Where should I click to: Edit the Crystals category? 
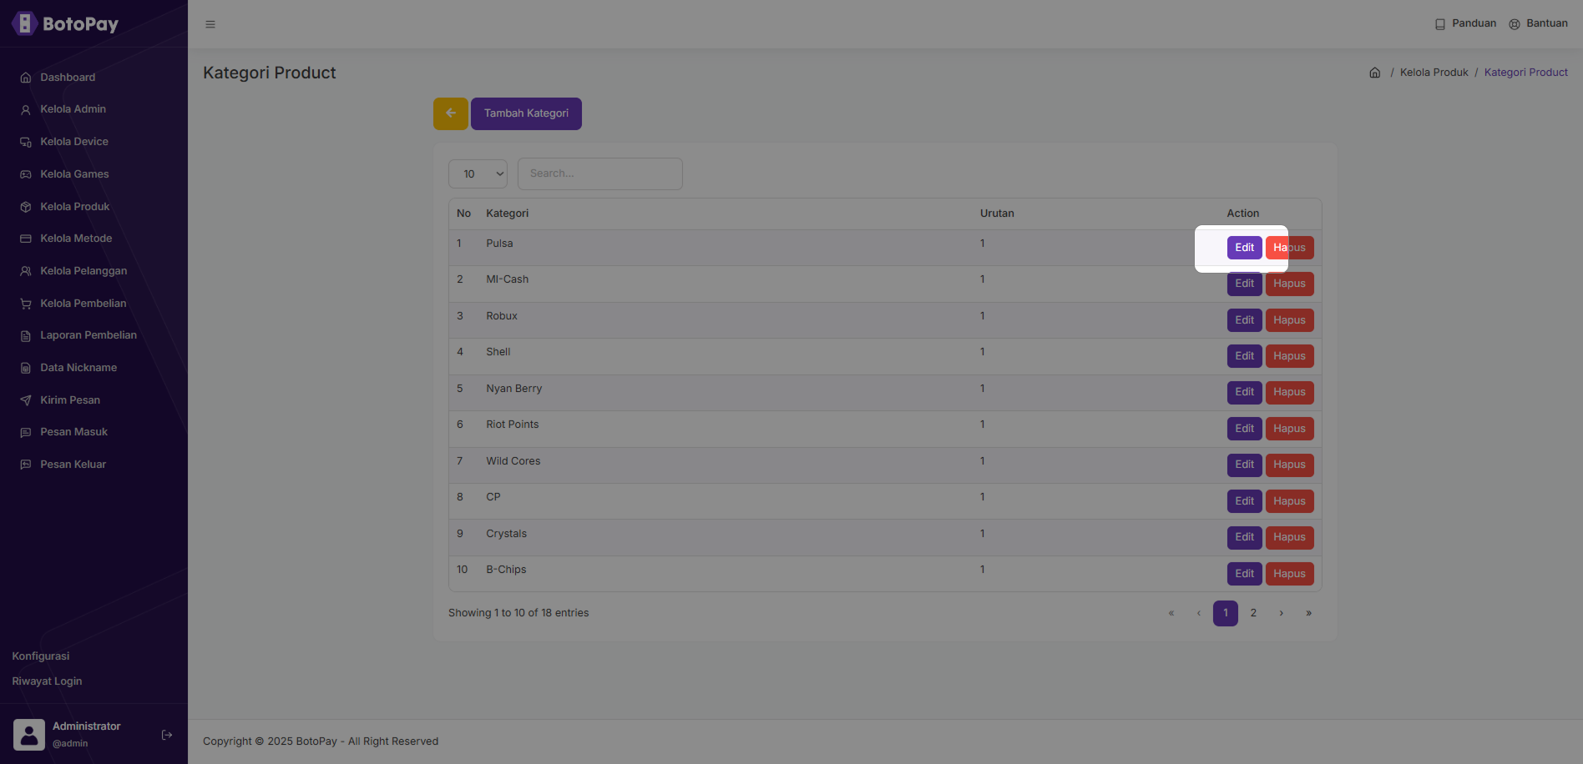pos(1244,537)
